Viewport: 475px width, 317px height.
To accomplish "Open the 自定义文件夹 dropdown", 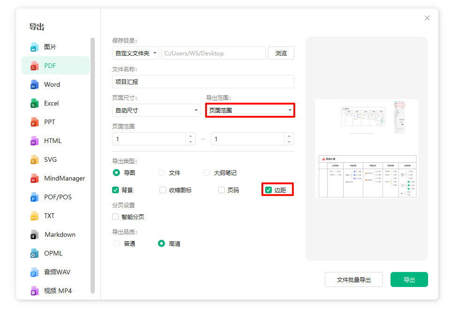I will pyautogui.click(x=135, y=53).
